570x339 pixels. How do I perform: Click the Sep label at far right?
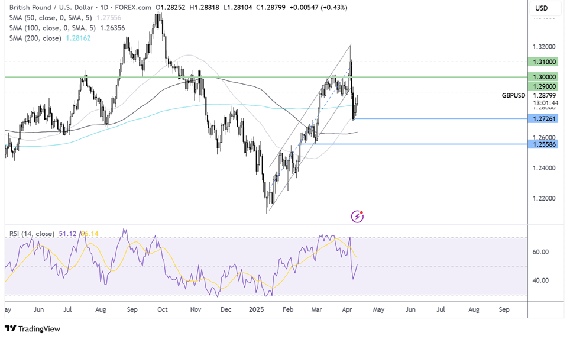tap(504, 309)
